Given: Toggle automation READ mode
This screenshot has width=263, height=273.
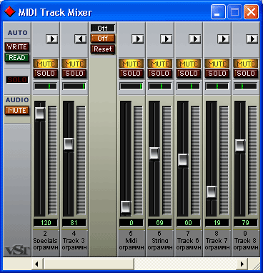Looking at the screenshot, I should pyautogui.click(x=17, y=57).
